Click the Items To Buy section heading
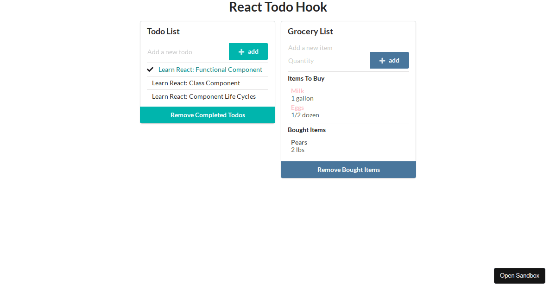The image size is (556, 292). point(306,78)
